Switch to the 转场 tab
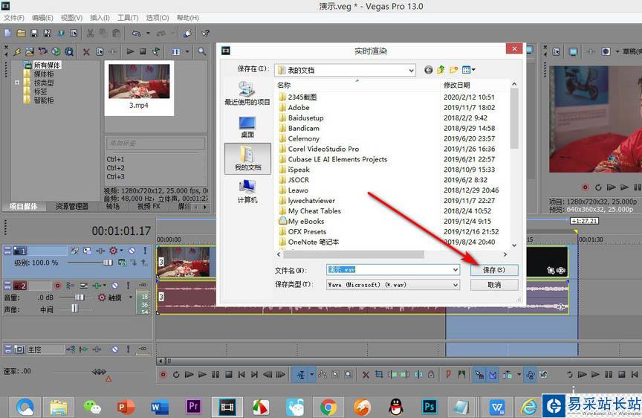This screenshot has width=642, height=418. [113, 206]
